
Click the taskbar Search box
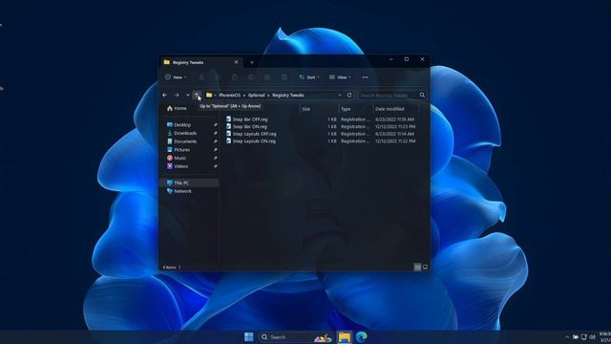coord(296,337)
